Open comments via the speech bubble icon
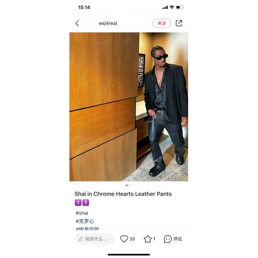Viewport: 258px width, 258px height. [167, 239]
